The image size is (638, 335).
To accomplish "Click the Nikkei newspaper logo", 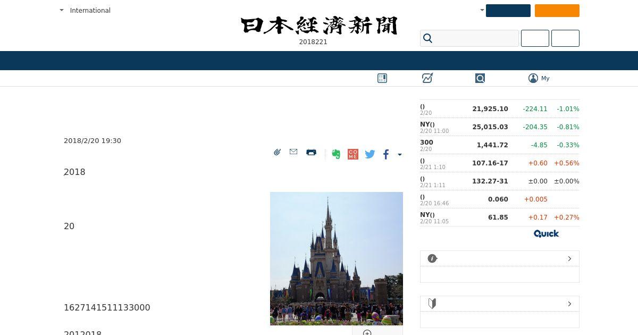I will click(x=319, y=26).
